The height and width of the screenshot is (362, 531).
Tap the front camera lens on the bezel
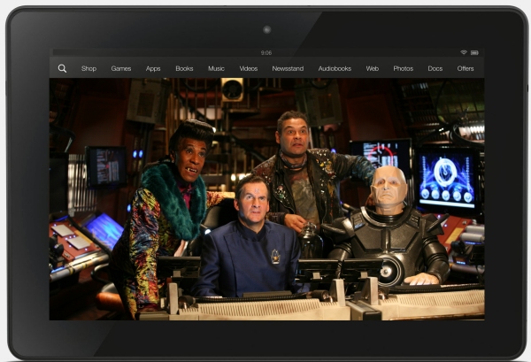point(266,28)
